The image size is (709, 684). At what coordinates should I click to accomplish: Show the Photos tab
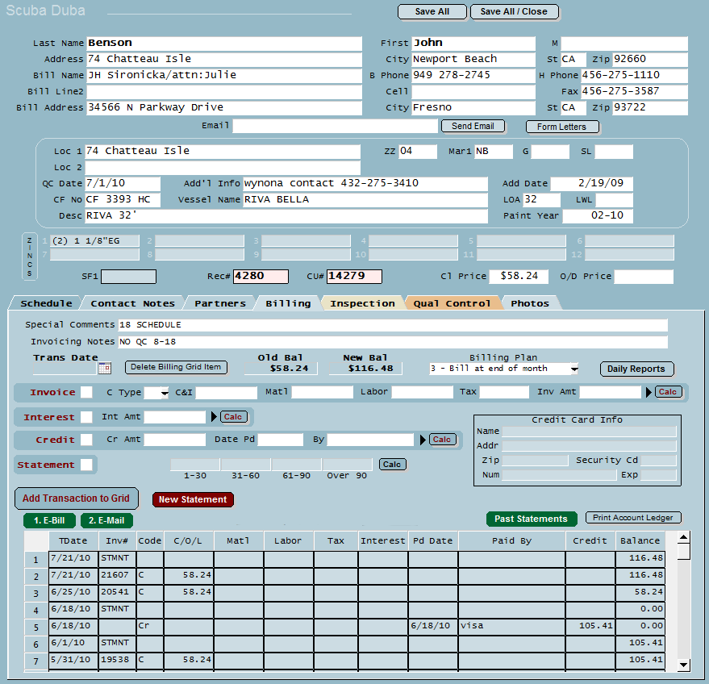pyautogui.click(x=530, y=303)
